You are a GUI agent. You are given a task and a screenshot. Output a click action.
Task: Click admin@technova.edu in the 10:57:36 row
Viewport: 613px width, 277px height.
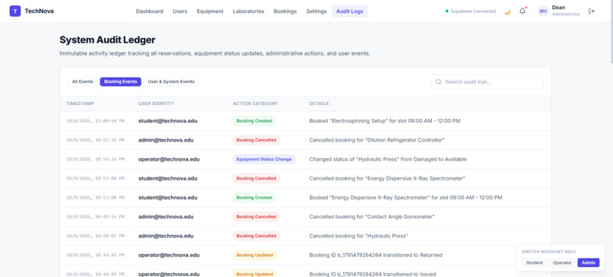pyautogui.click(x=166, y=140)
